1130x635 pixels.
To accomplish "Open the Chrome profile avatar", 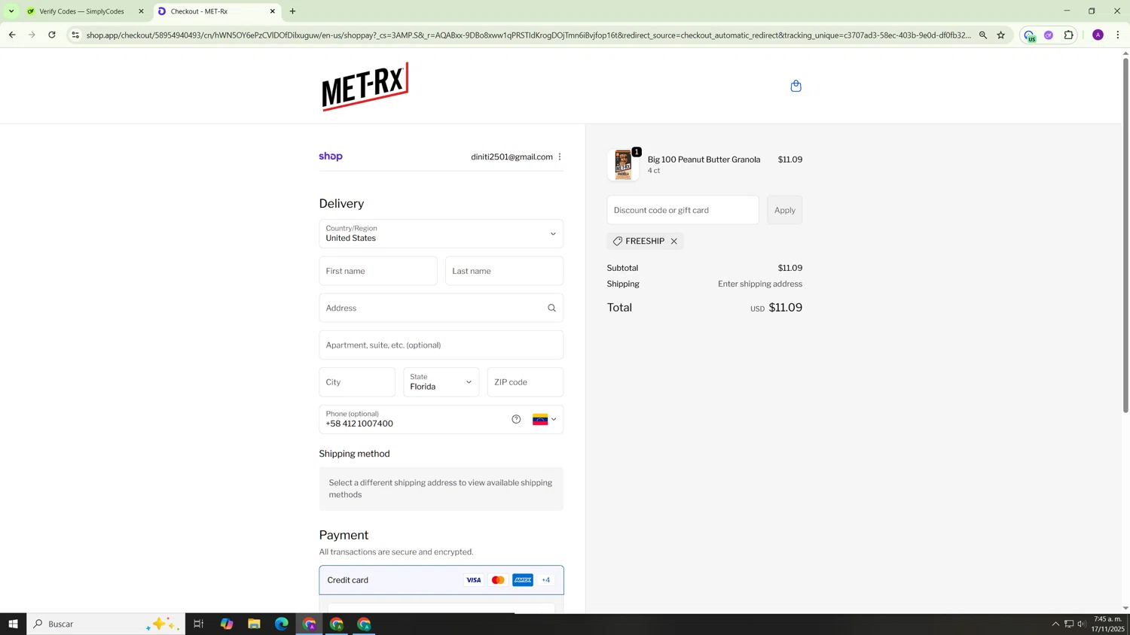I will point(1098,35).
